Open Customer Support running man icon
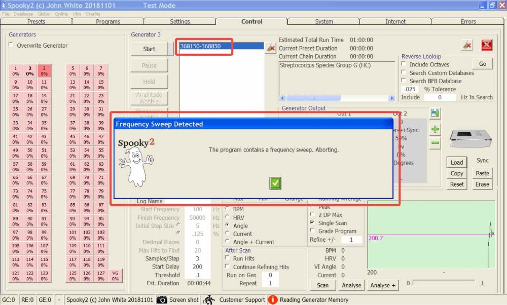Viewport: 507px width, 305px height. click(x=209, y=300)
